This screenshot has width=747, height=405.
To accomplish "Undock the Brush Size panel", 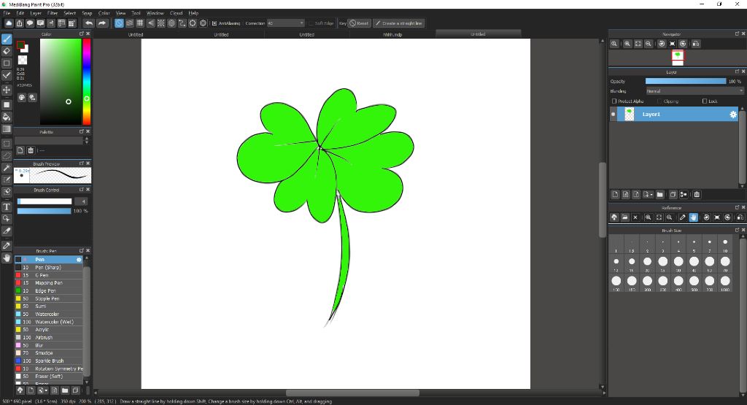I will tap(737, 230).
